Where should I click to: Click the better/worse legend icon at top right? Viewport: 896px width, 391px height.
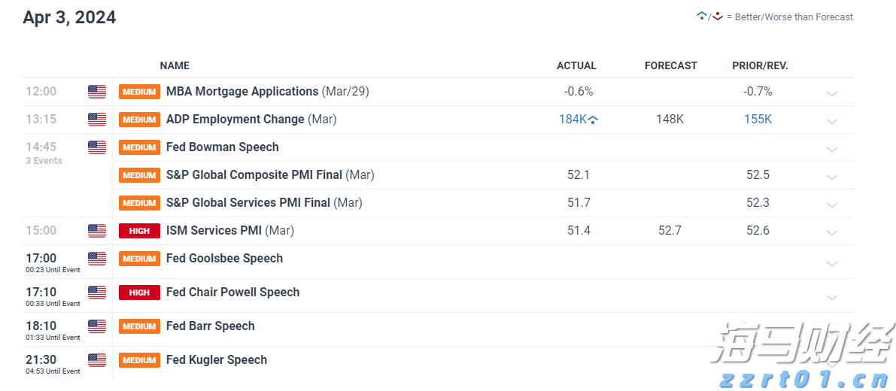point(709,17)
